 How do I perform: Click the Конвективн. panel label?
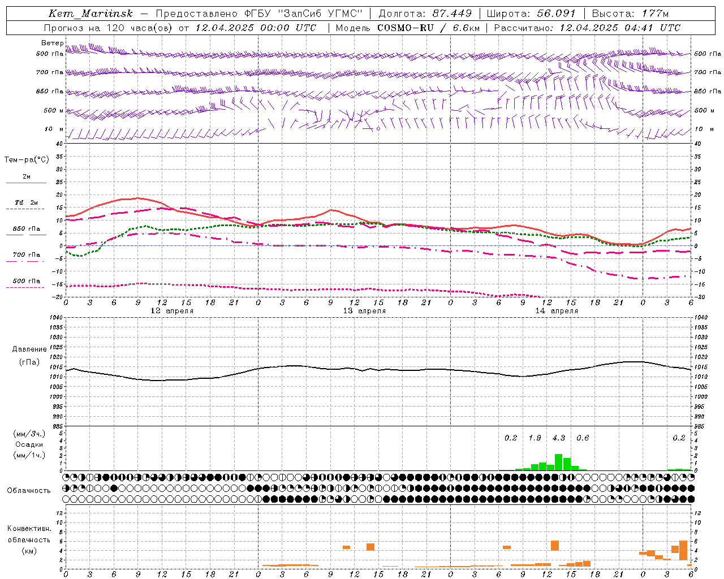29,529
